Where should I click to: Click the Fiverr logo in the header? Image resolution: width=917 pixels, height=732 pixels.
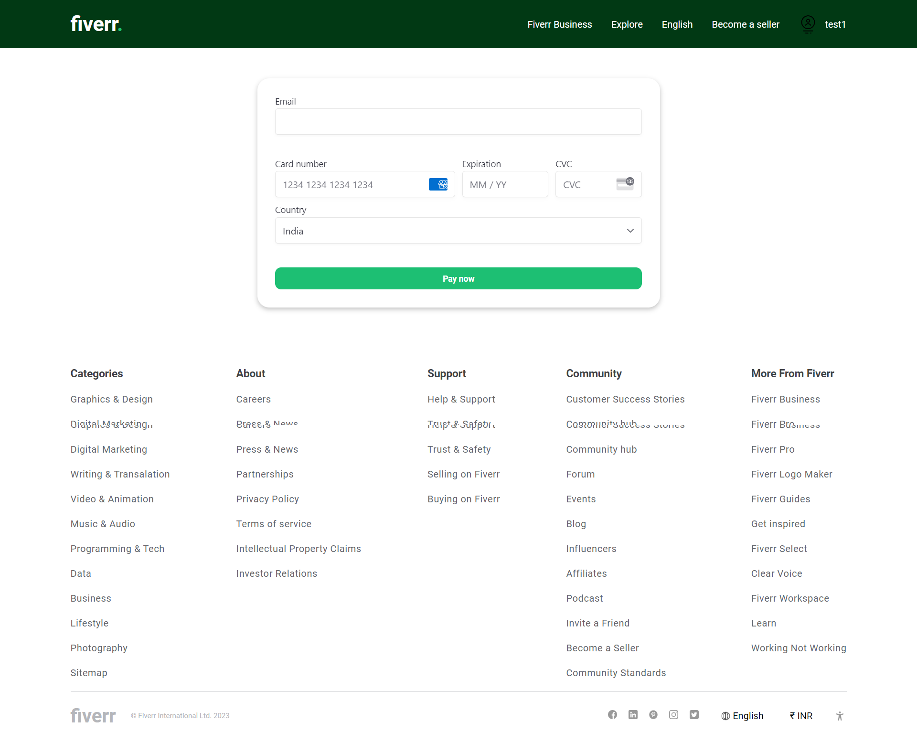(x=96, y=23)
